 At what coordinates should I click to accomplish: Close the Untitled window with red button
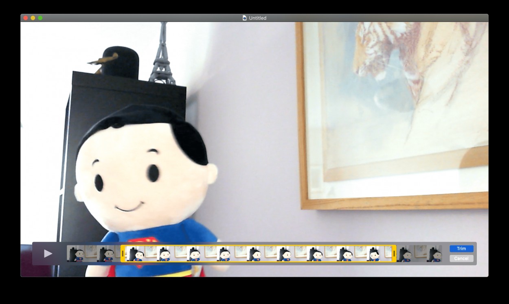coord(26,18)
